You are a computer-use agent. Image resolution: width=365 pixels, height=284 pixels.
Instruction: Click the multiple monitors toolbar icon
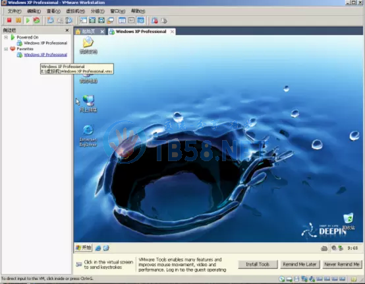(x=110, y=20)
